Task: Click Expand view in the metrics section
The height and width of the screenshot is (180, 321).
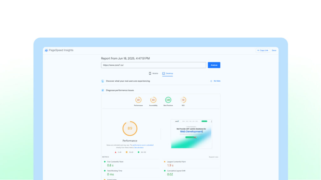Action: 213,157
